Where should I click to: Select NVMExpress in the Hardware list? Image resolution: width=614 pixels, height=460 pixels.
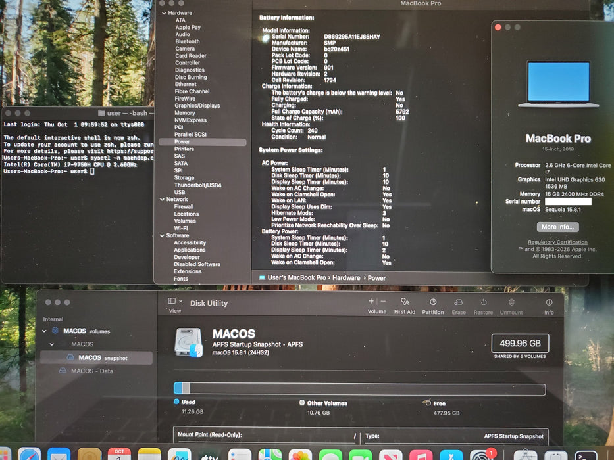click(190, 120)
